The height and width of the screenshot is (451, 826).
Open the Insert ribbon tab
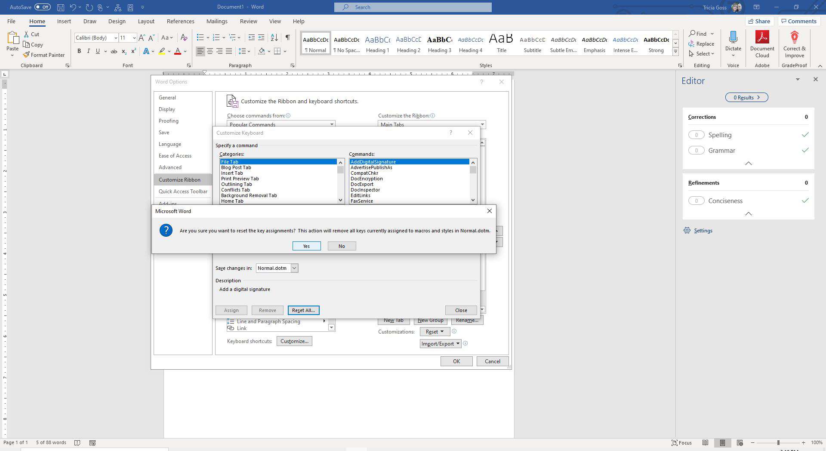click(64, 21)
